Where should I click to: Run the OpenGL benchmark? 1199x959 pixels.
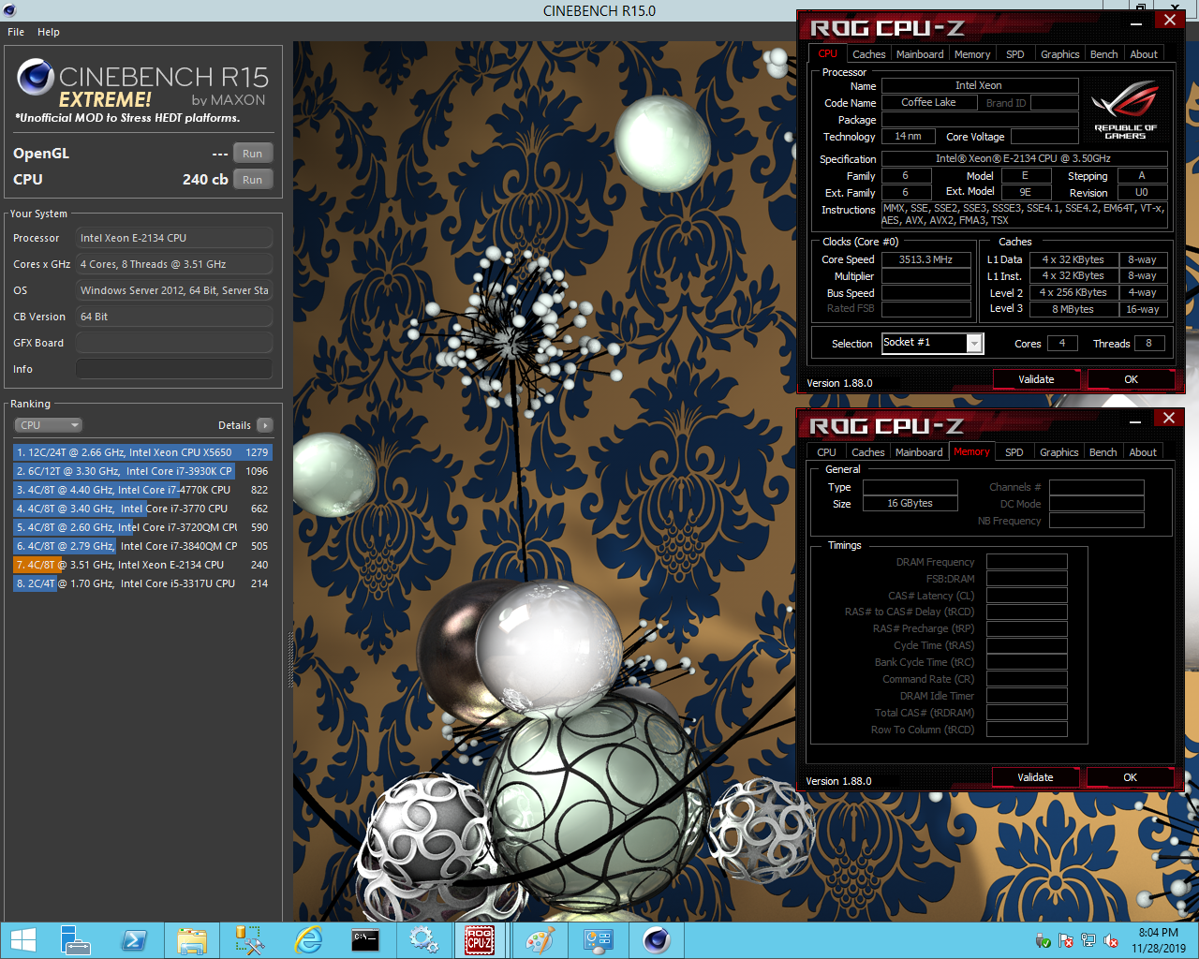tap(253, 154)
